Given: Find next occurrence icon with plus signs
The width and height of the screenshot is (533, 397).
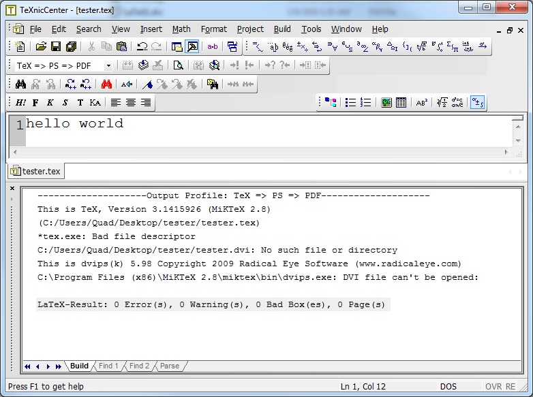Looking at the screenshot, I should (71, 84).
